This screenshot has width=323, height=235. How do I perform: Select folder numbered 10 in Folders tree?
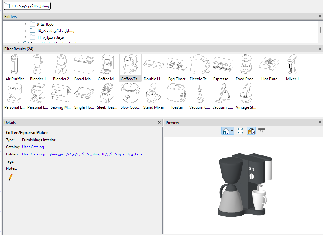[x=55, y=31]
